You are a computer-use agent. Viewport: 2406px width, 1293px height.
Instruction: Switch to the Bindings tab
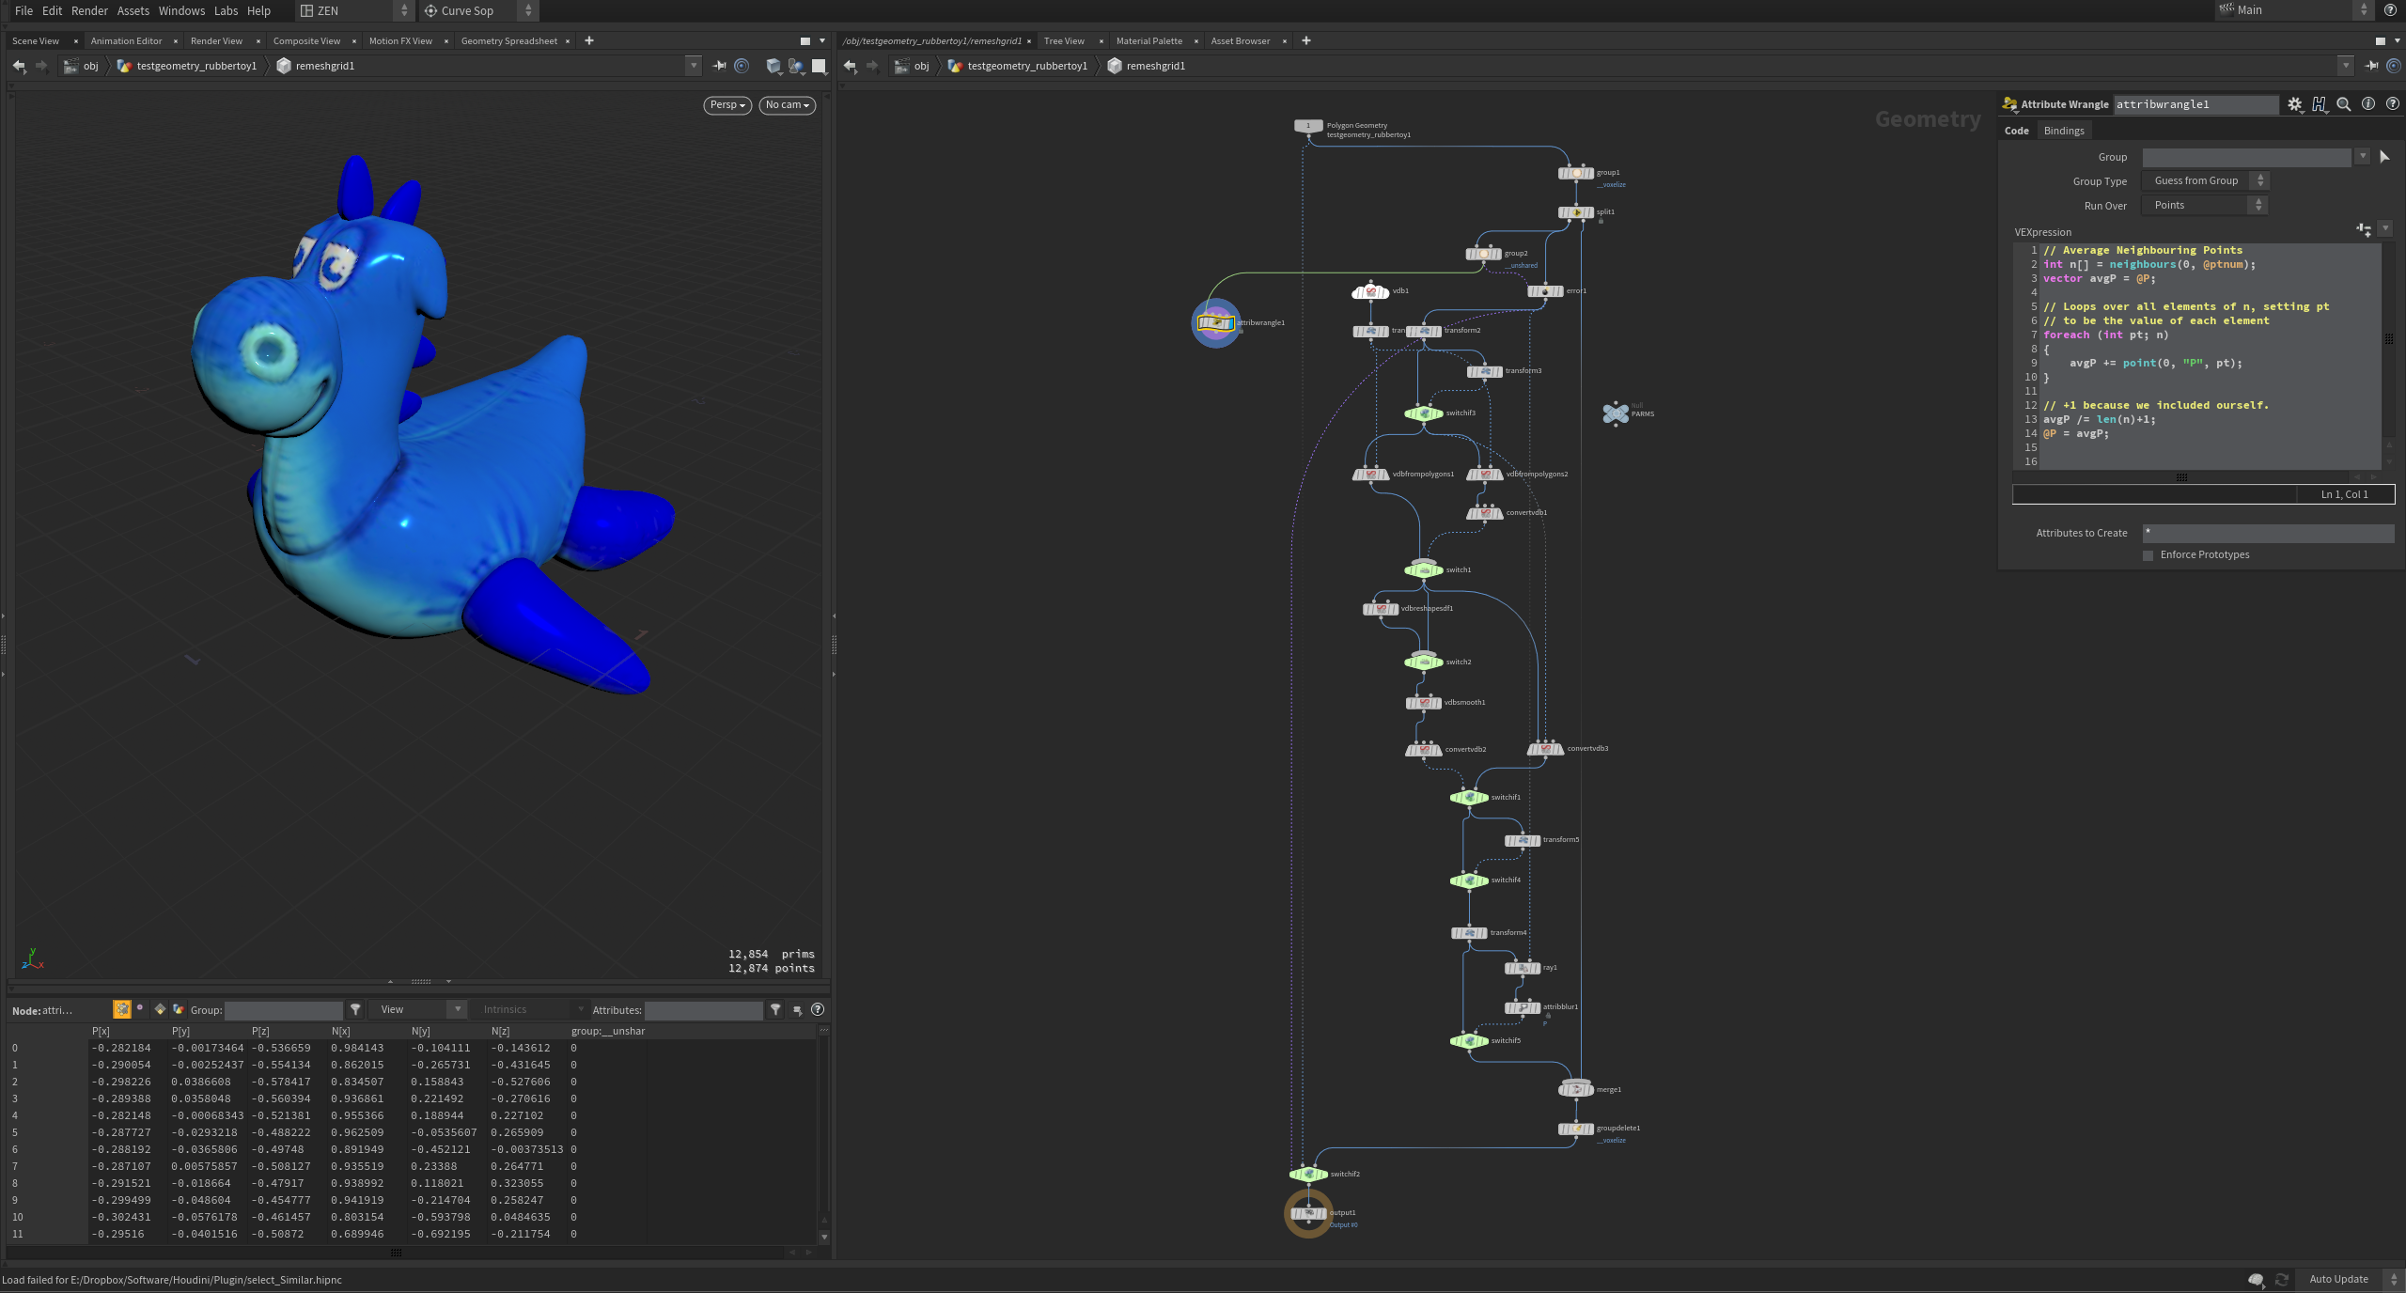(2063, 131)
